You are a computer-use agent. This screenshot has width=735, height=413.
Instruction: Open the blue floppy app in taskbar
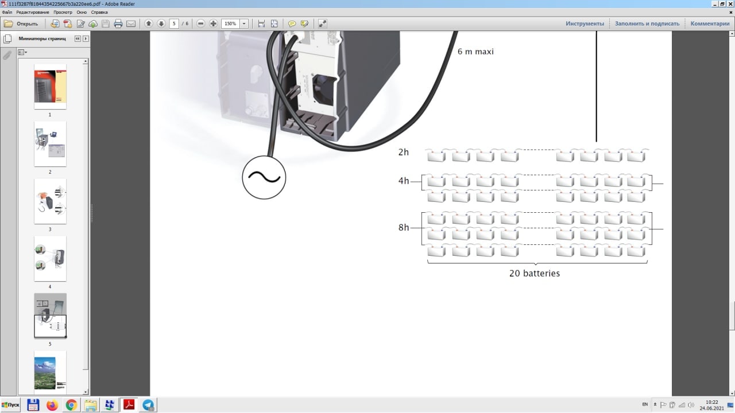[x=33, y=405]
